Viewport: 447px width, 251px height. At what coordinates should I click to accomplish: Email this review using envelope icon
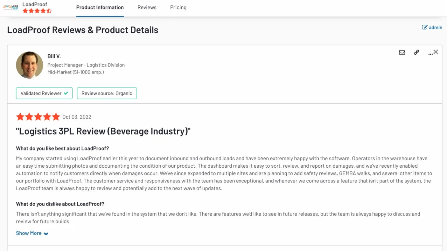point(402,52)
